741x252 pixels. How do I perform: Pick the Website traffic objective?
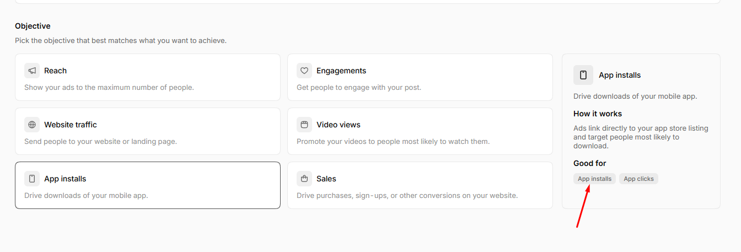(x=148, y=131)
